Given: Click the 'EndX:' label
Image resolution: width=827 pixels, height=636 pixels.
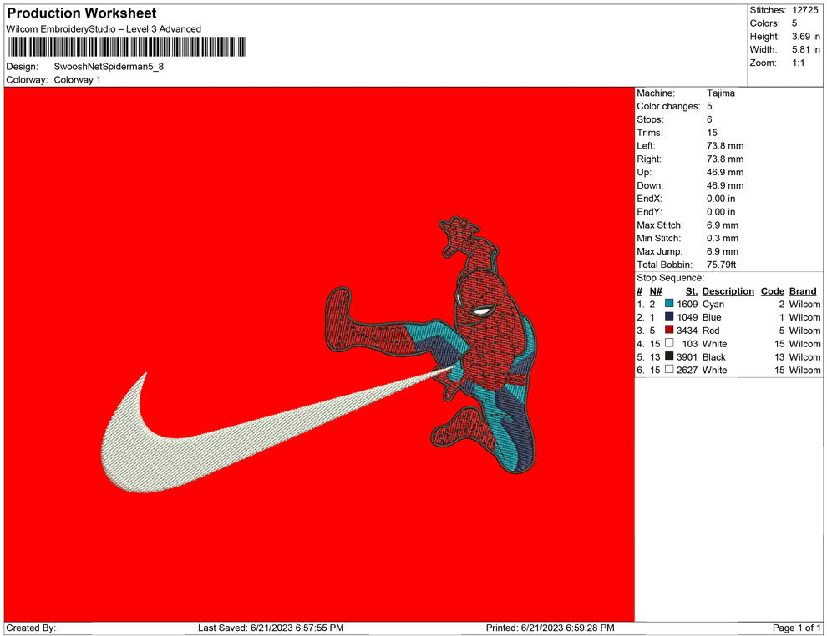Looking at the screenshot, I should [x=649, y=198].
